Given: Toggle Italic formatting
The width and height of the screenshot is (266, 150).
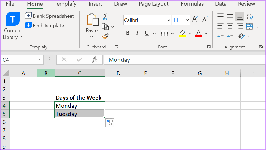Looking at the screenshot, I should click(x=137, y=33).
